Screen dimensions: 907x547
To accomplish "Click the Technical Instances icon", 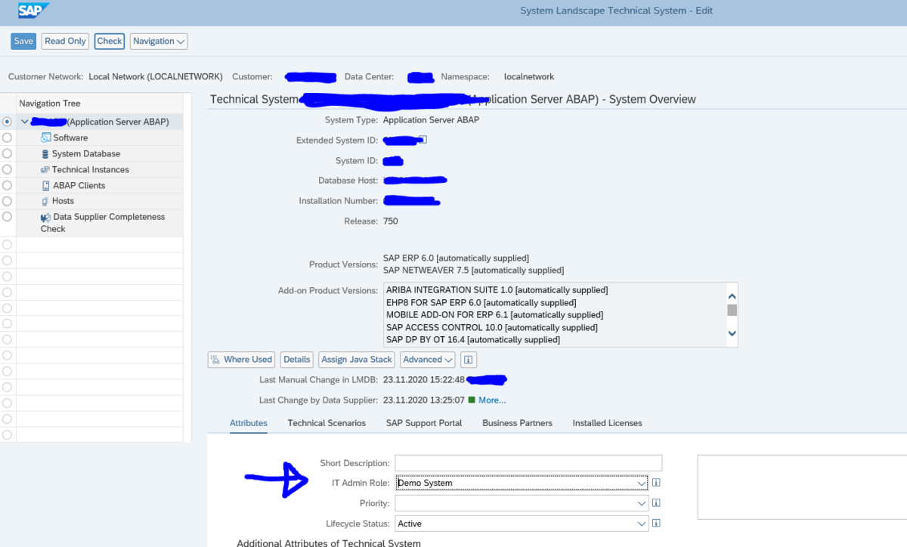I will [45, 169].
